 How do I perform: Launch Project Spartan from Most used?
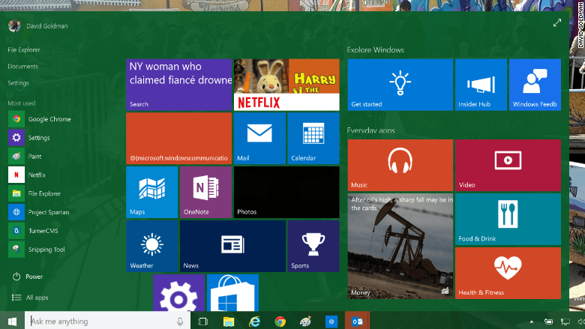point(39,212)
